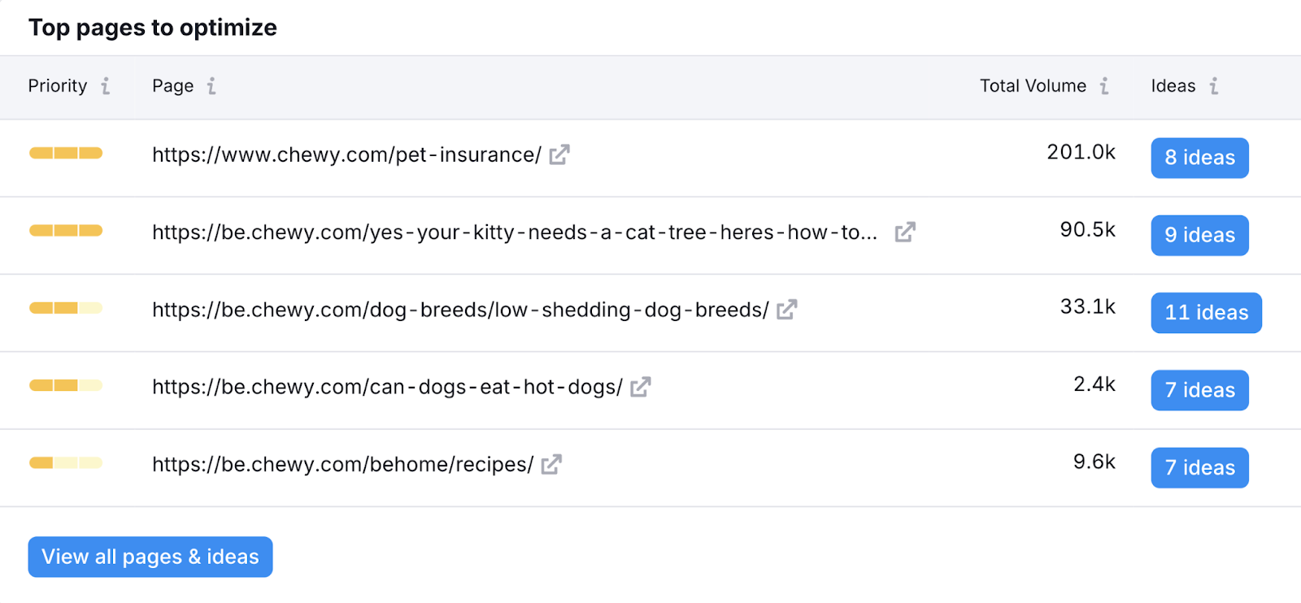Open external link icon for pet-insurance page
Image resolution: width=1301 pixels, height=603 pixels.
point(559,154)
